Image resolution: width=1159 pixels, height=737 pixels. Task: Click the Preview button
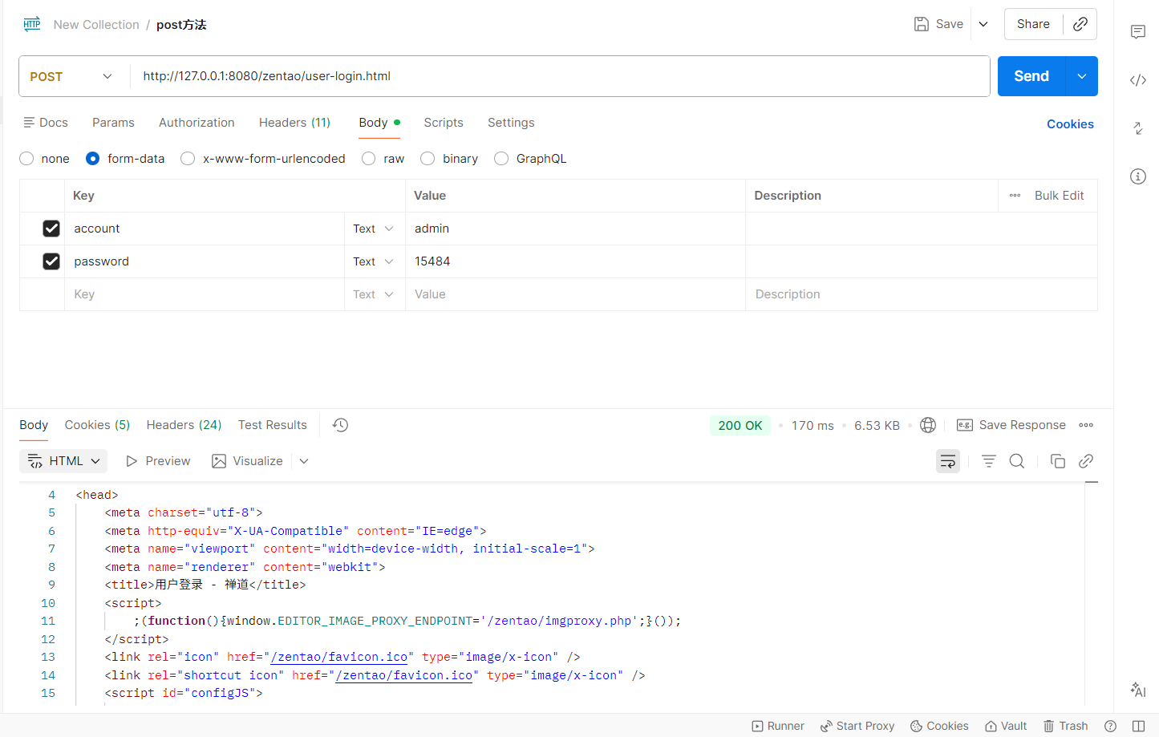click(x=158, y=461)
